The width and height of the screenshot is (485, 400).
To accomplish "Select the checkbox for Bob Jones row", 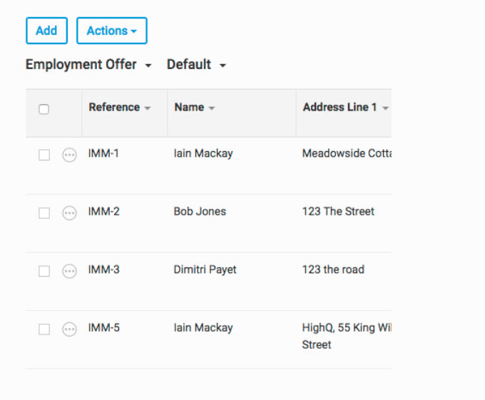I will coord(44,213).
